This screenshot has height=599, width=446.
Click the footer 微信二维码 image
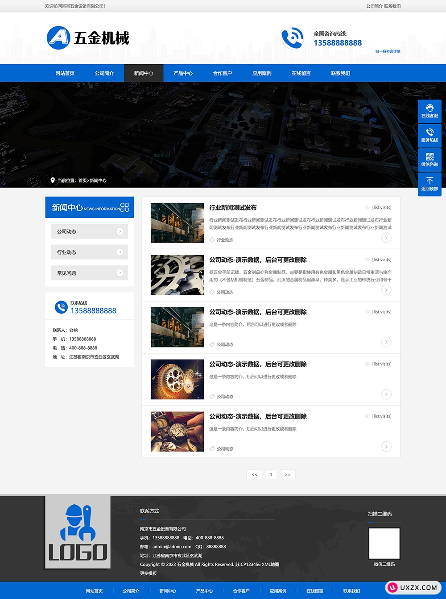pos(384,543)
